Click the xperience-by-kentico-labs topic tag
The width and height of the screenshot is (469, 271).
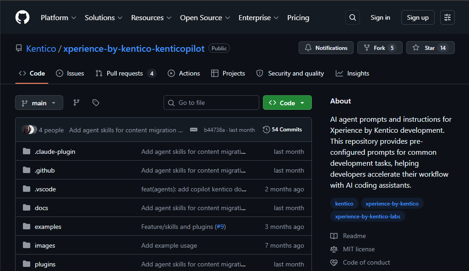point(368,216)
